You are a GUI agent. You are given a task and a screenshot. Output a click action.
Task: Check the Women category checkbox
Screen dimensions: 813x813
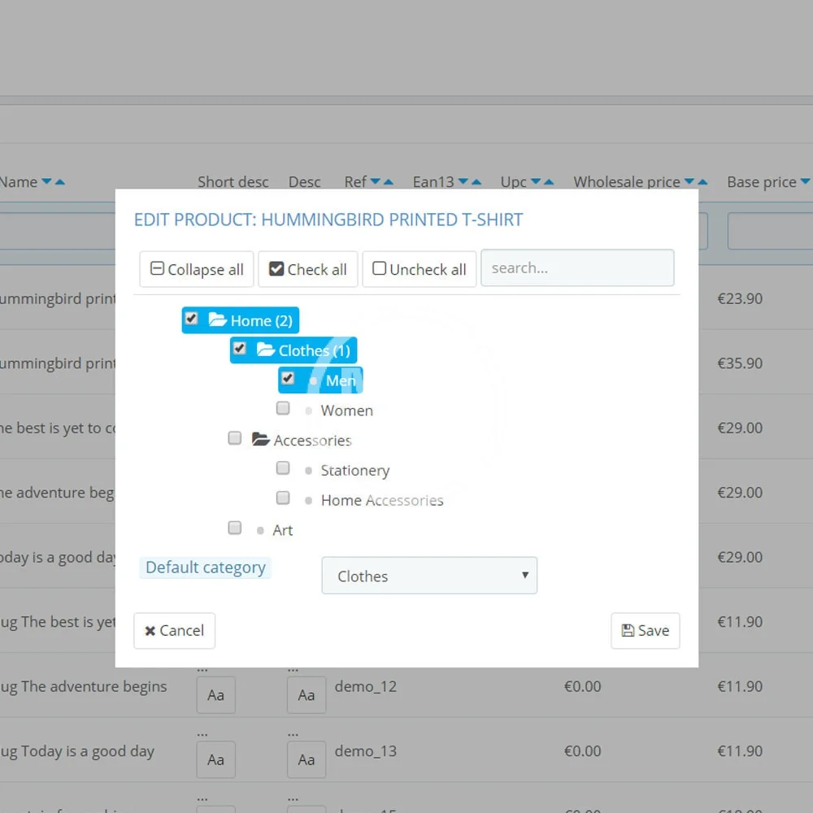tap(283, 408)
